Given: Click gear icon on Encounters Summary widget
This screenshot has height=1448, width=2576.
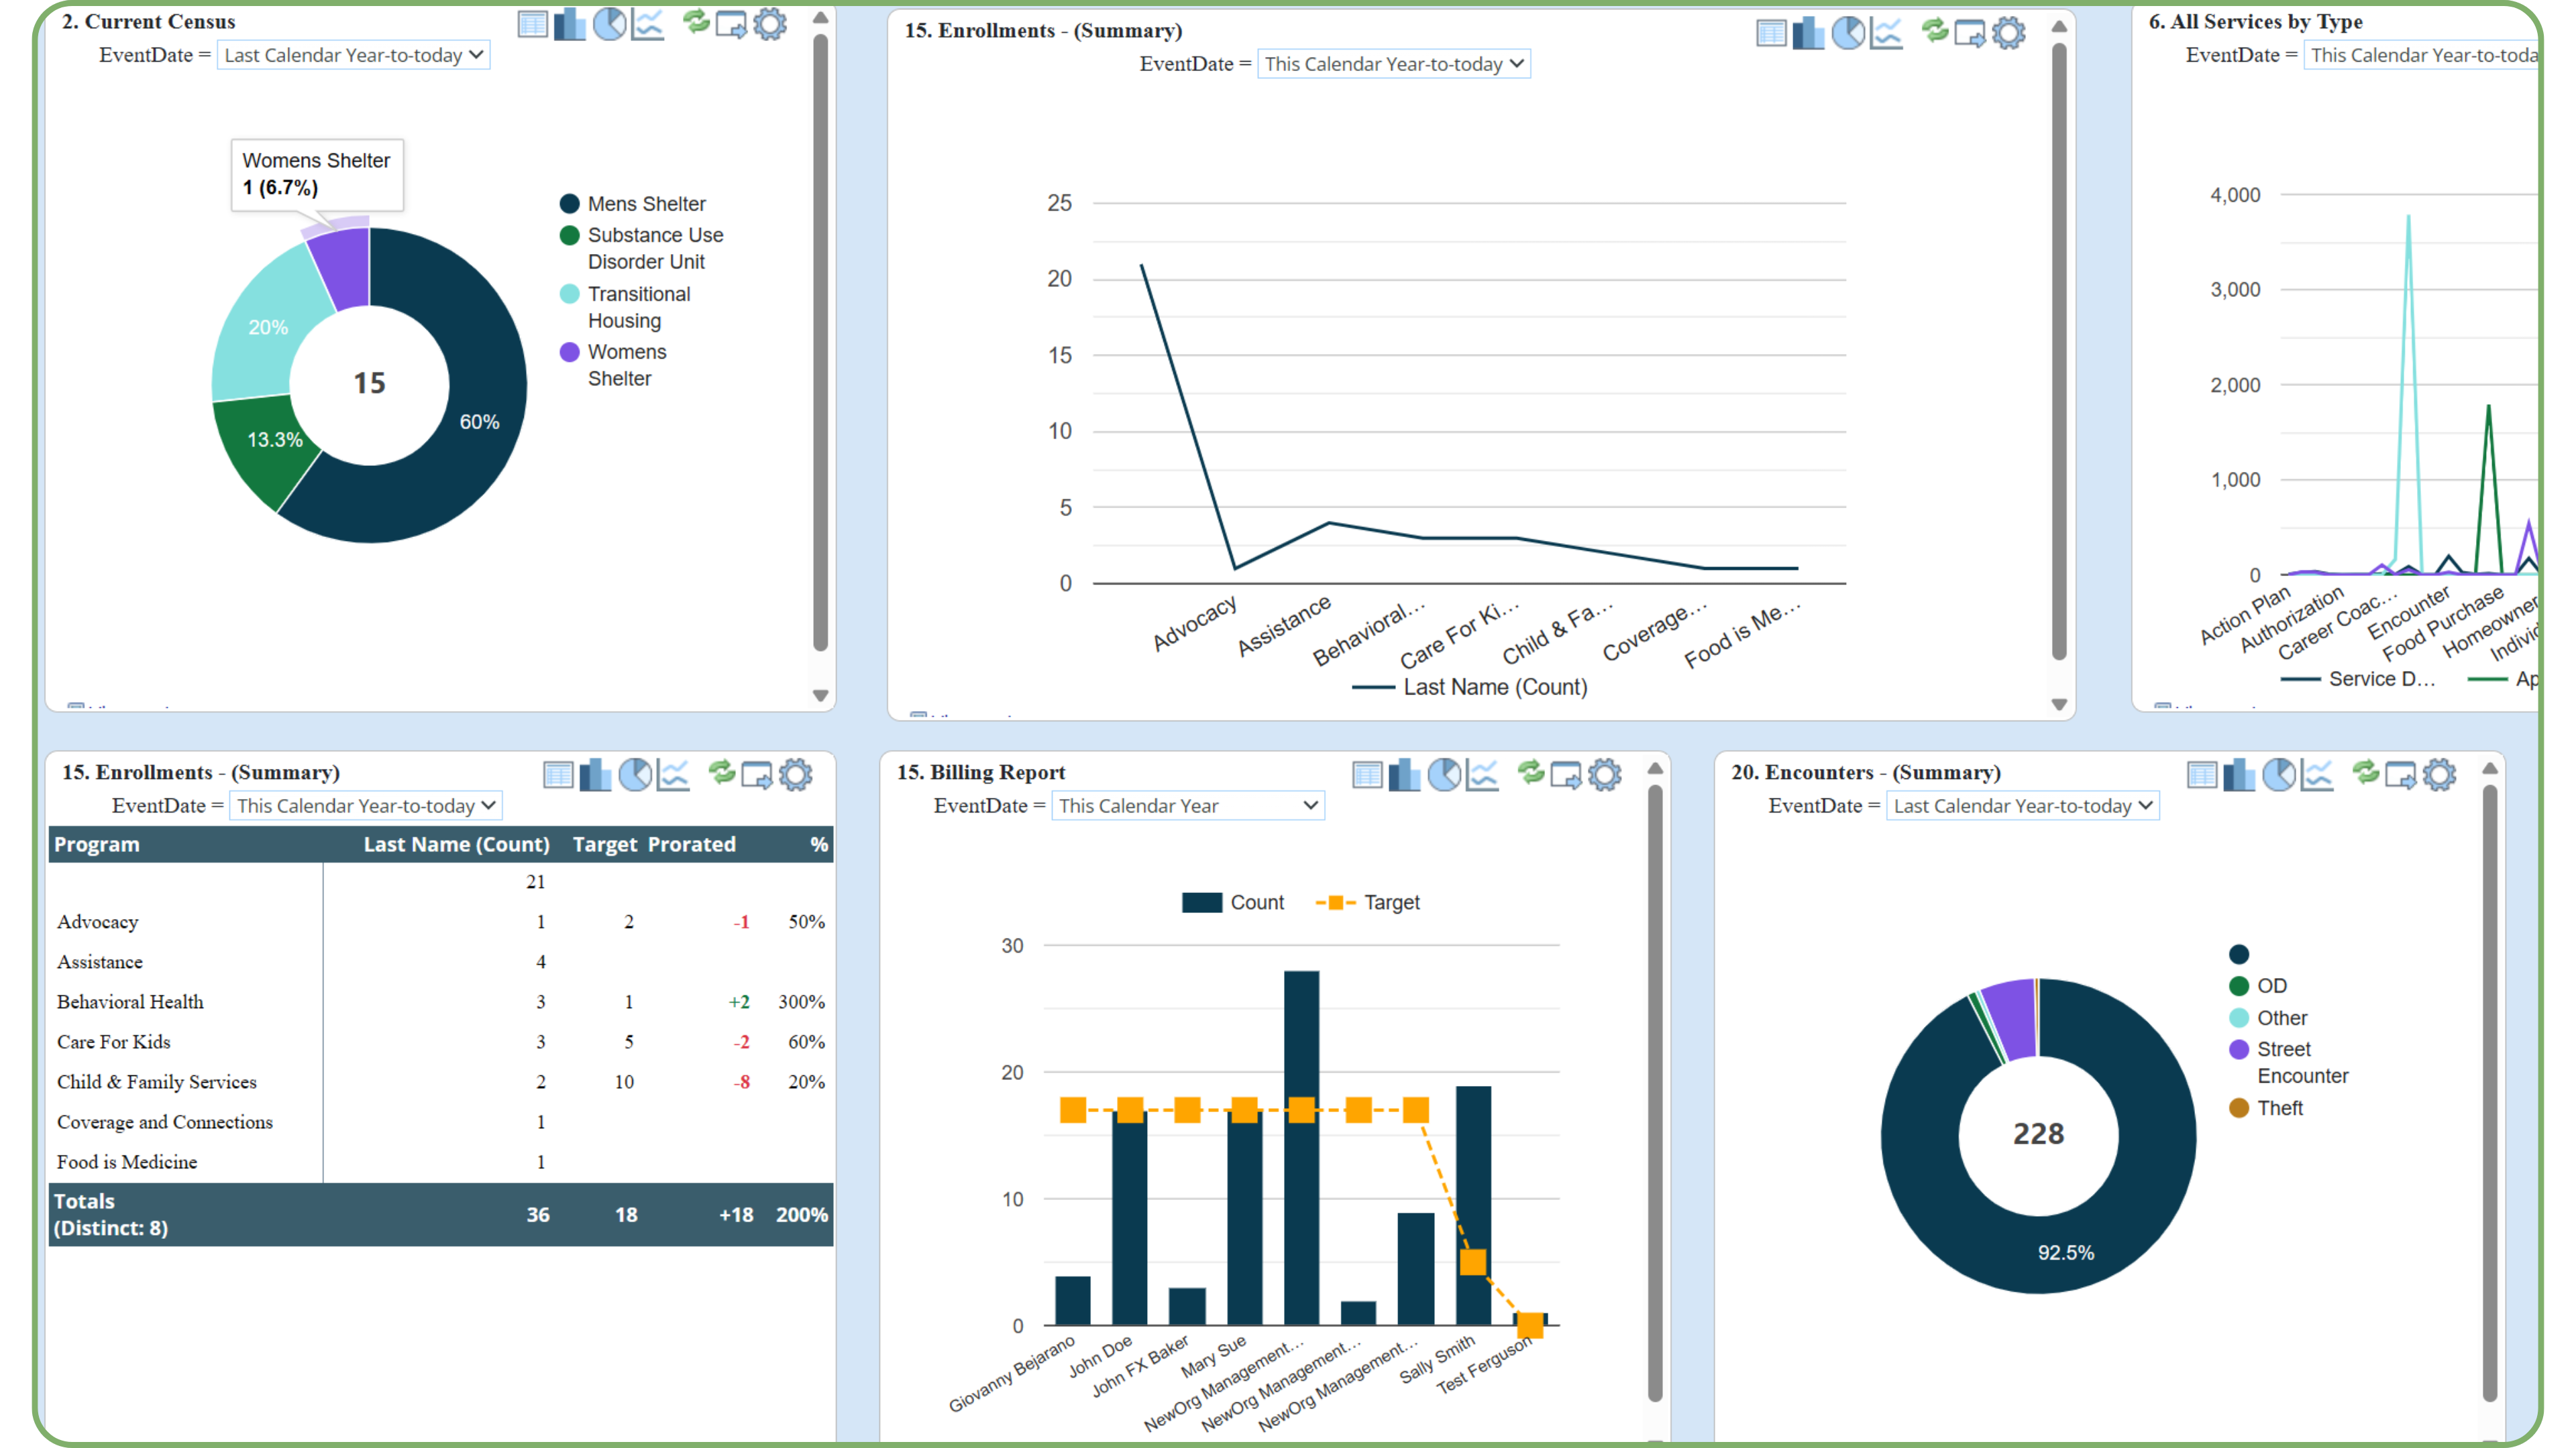Looking at the screenshot, I should 2440,774.
